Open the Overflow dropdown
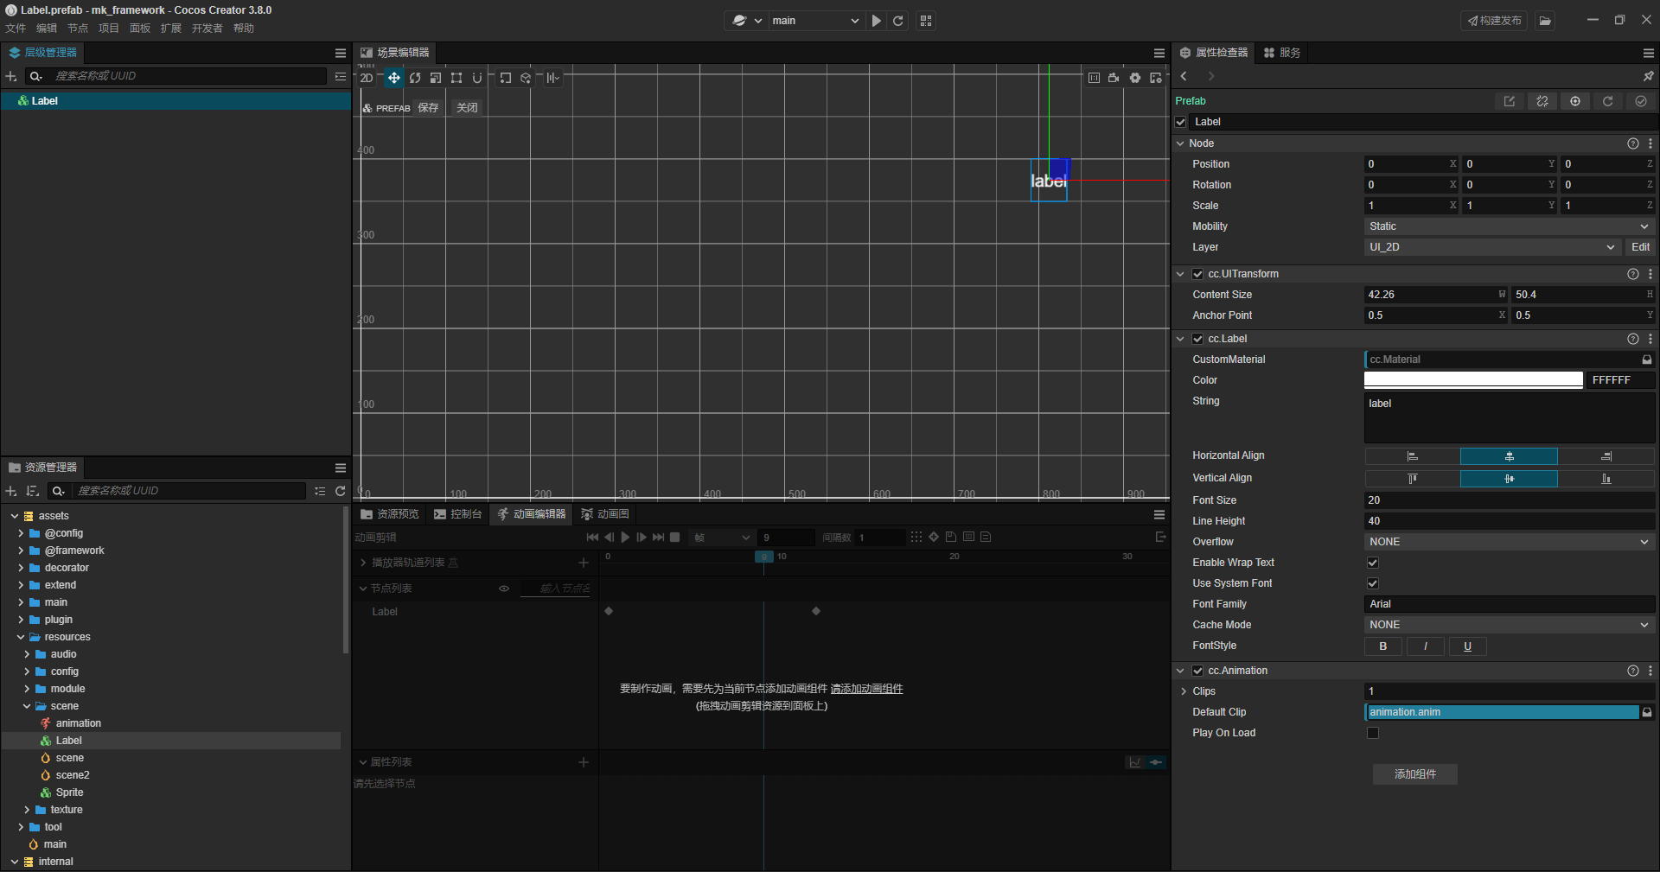The width and height of the screenshot is (1660, 872). coord(1508,542)
